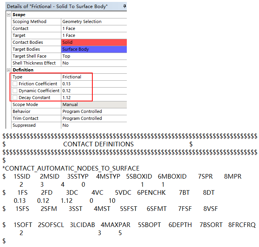Pin the Details panel with pushpin icon
The width and height of the screenshot is (259, 247).
[125, 6]
